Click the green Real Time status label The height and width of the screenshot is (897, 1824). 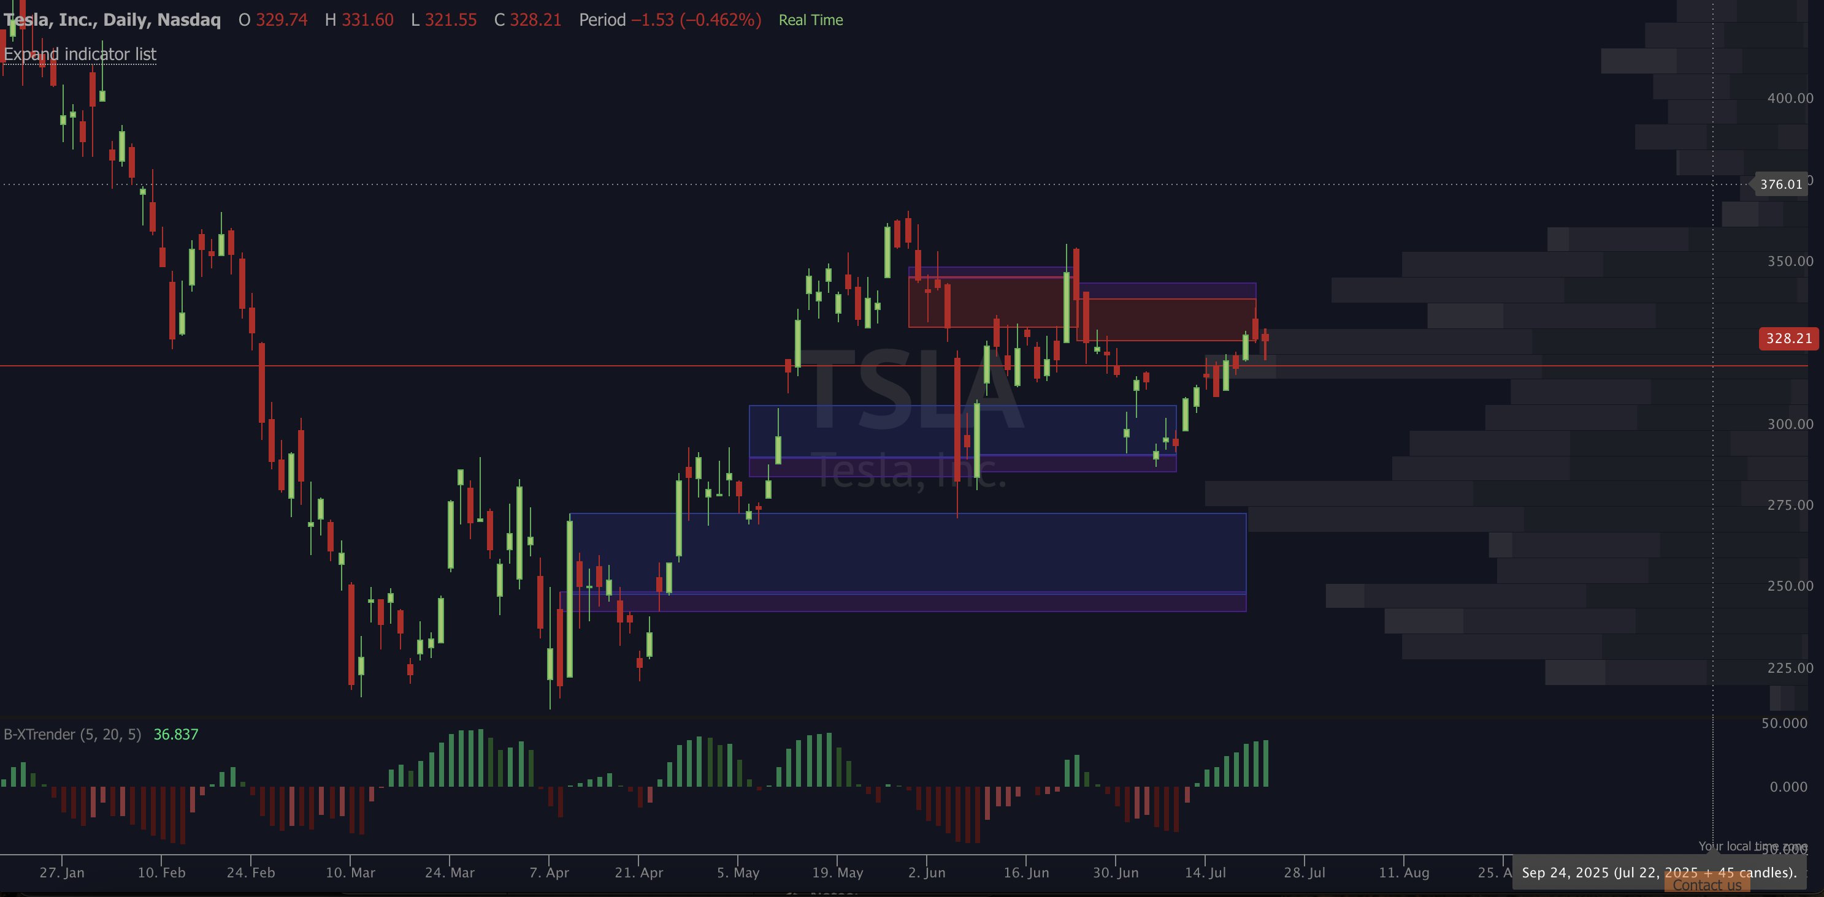(x=811, y=20)
